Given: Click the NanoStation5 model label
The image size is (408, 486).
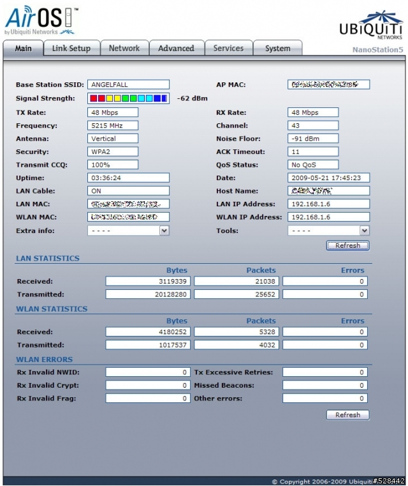Looking at the screenshot, I should [x=377, y=50].
